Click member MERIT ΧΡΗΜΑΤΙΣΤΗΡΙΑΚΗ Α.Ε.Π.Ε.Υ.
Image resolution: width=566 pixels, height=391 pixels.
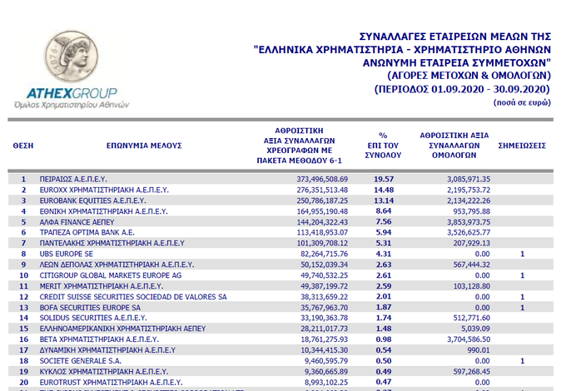coord(102,286)
